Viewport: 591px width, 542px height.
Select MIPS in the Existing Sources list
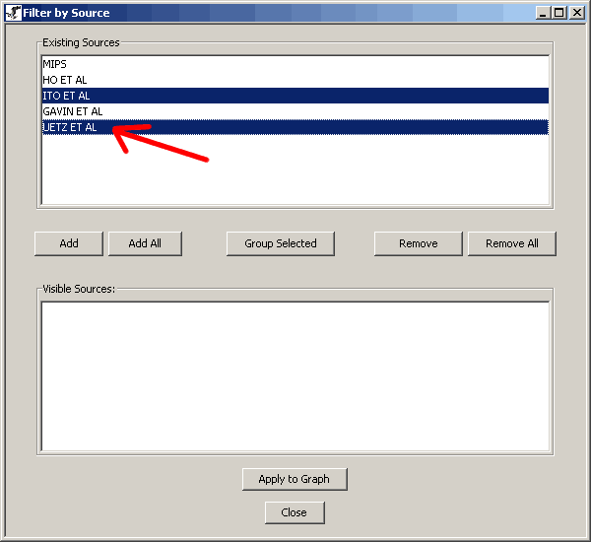pos(55,64)
